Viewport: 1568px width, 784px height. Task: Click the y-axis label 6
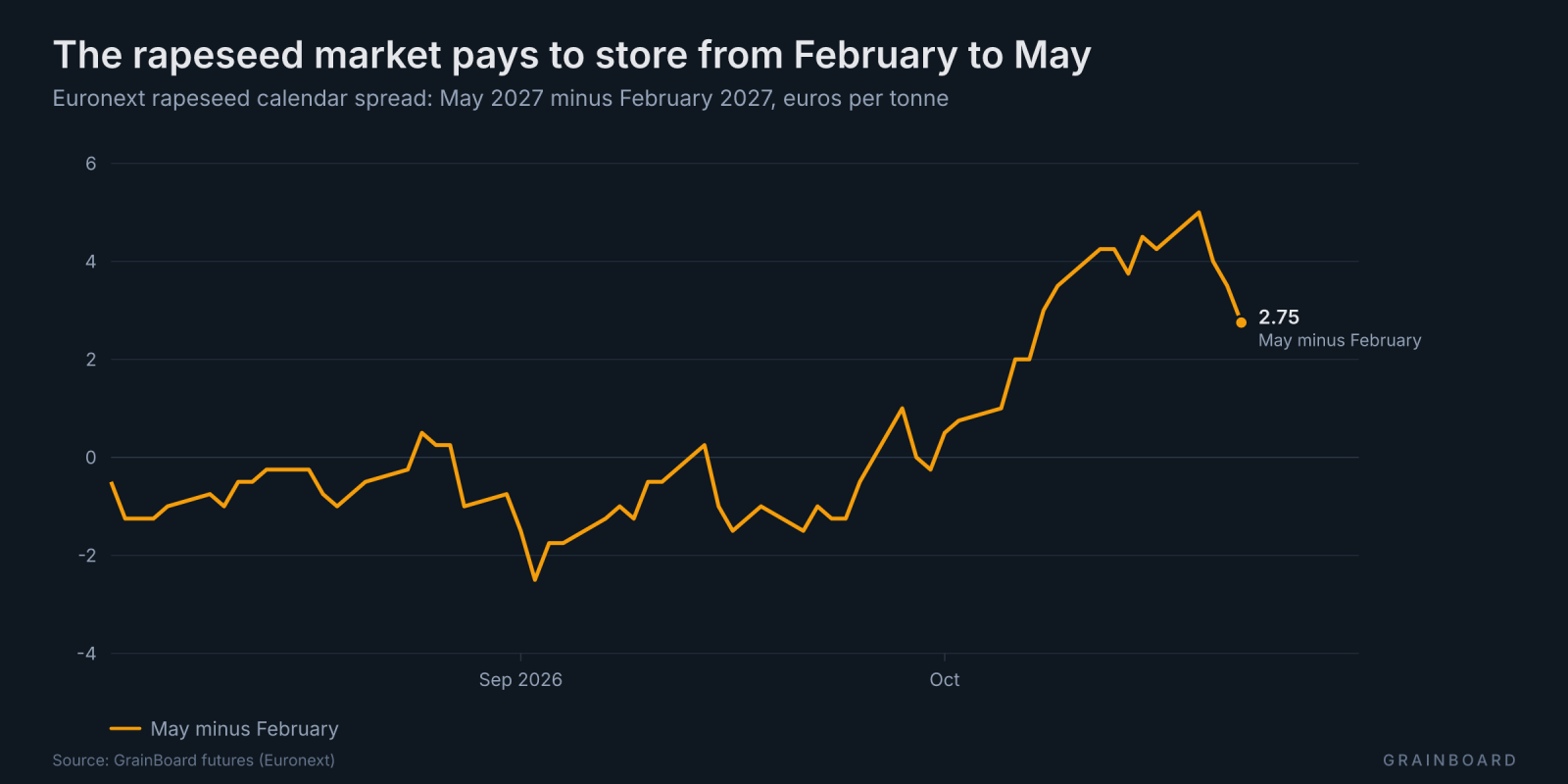pos(91,164)
